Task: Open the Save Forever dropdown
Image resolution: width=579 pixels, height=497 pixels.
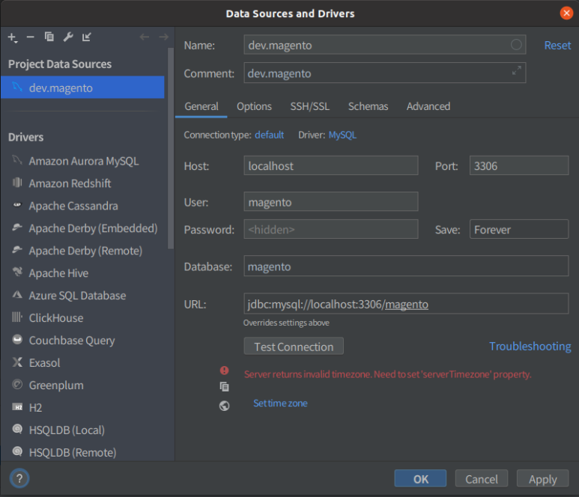Action: point(519,229)
